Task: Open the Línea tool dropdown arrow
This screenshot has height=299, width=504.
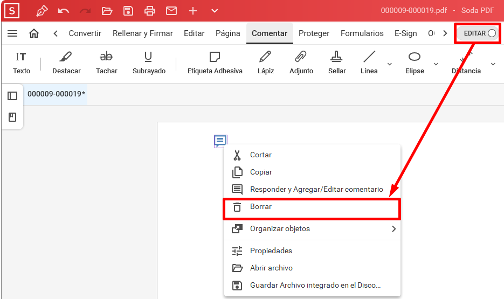Action: click(x=390, y=64)
